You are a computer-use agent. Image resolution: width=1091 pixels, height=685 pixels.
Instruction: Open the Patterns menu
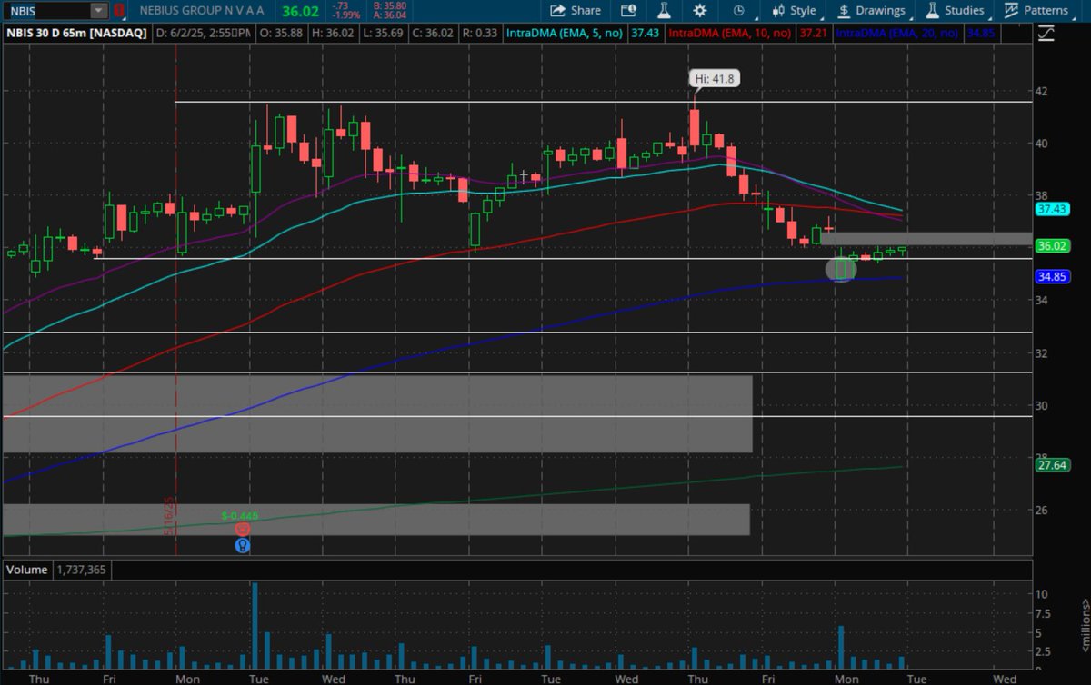[x=1036, y=10]
